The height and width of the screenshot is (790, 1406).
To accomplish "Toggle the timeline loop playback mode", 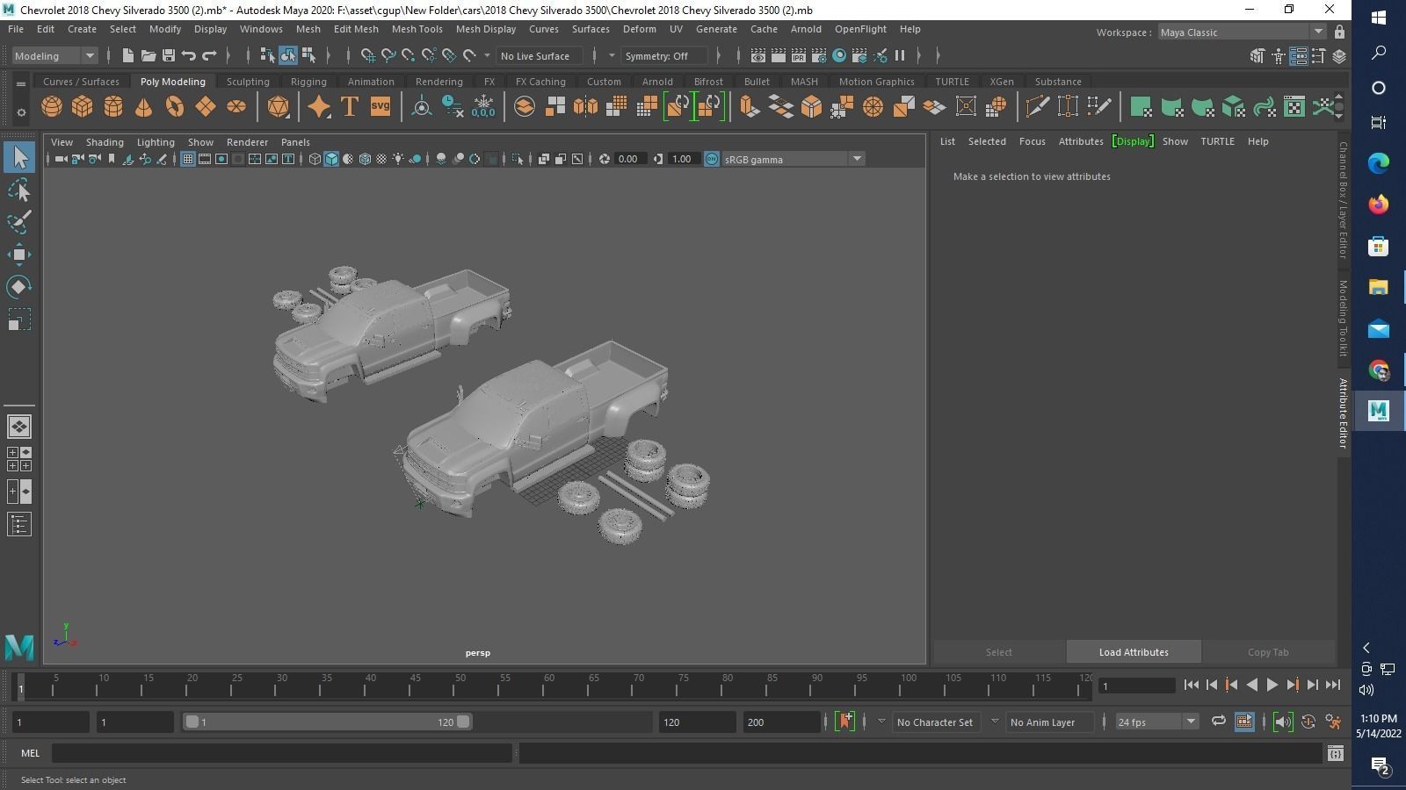I will click(x=1218, y=722).
